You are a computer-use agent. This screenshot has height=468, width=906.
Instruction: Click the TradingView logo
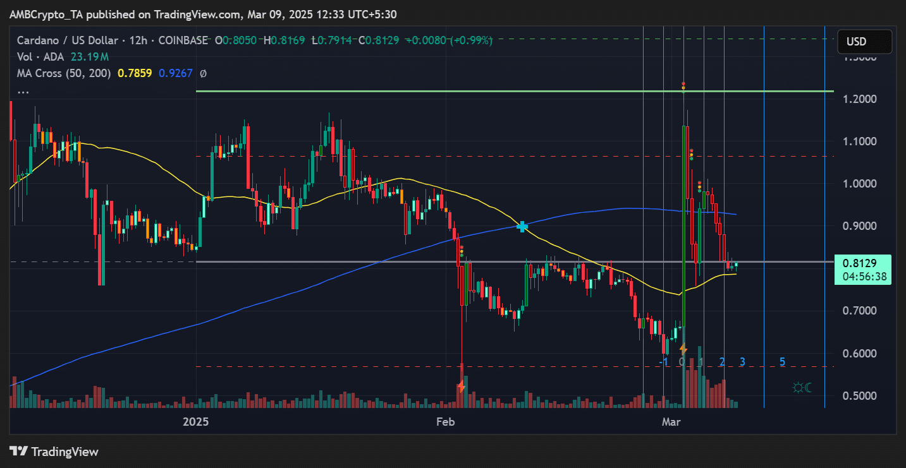click(x=54, y=452)
